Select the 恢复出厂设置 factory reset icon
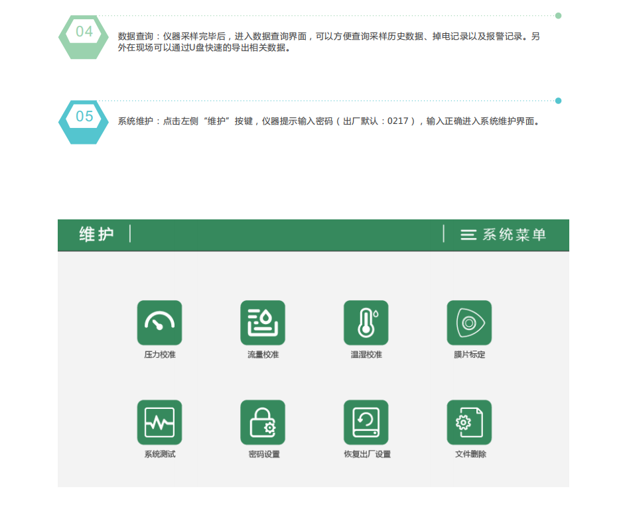 [366, 422]
